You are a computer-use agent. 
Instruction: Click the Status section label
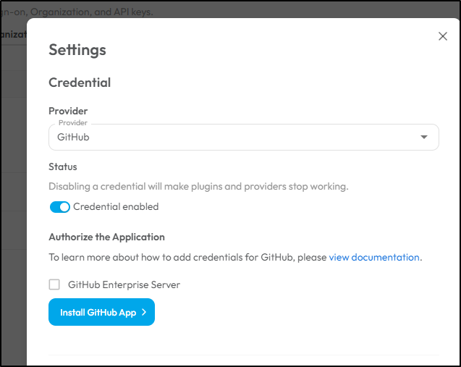[x=63, y=166]
